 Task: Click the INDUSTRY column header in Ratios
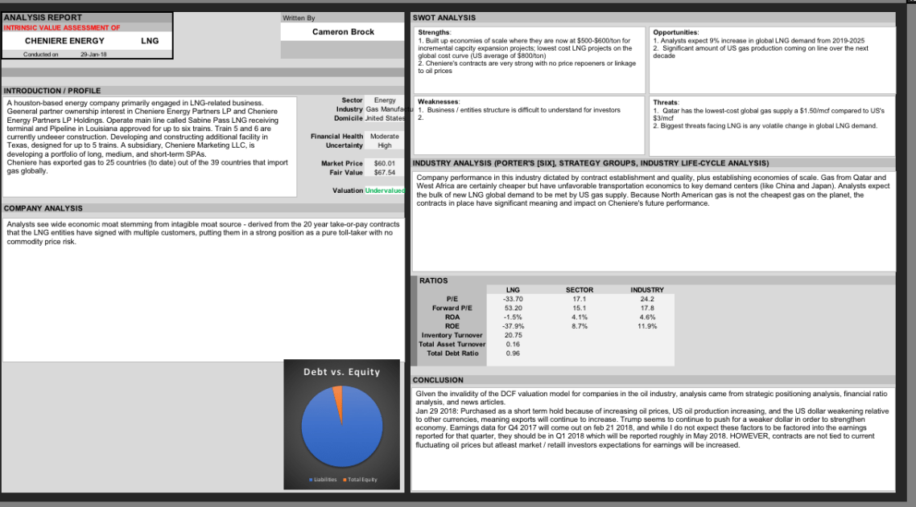click(x=646, y=290)
